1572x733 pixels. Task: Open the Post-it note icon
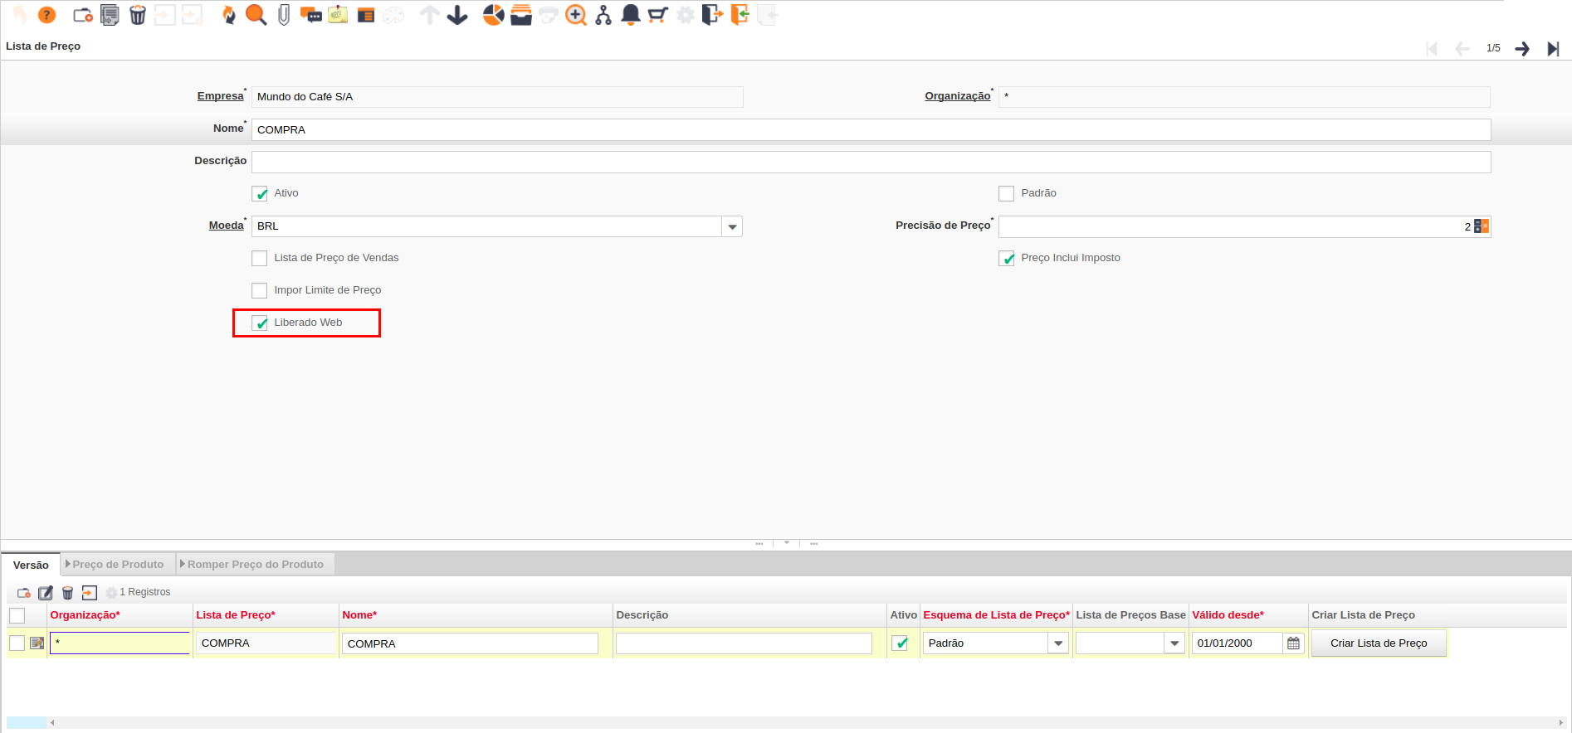(x=338, y=15)
